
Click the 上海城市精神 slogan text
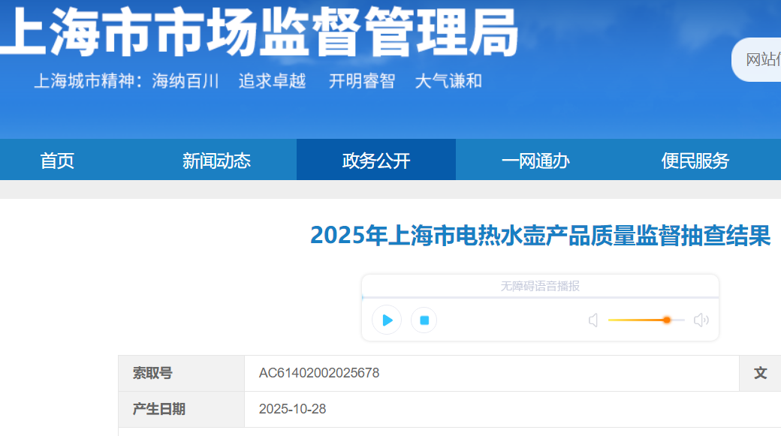[258, 81]
